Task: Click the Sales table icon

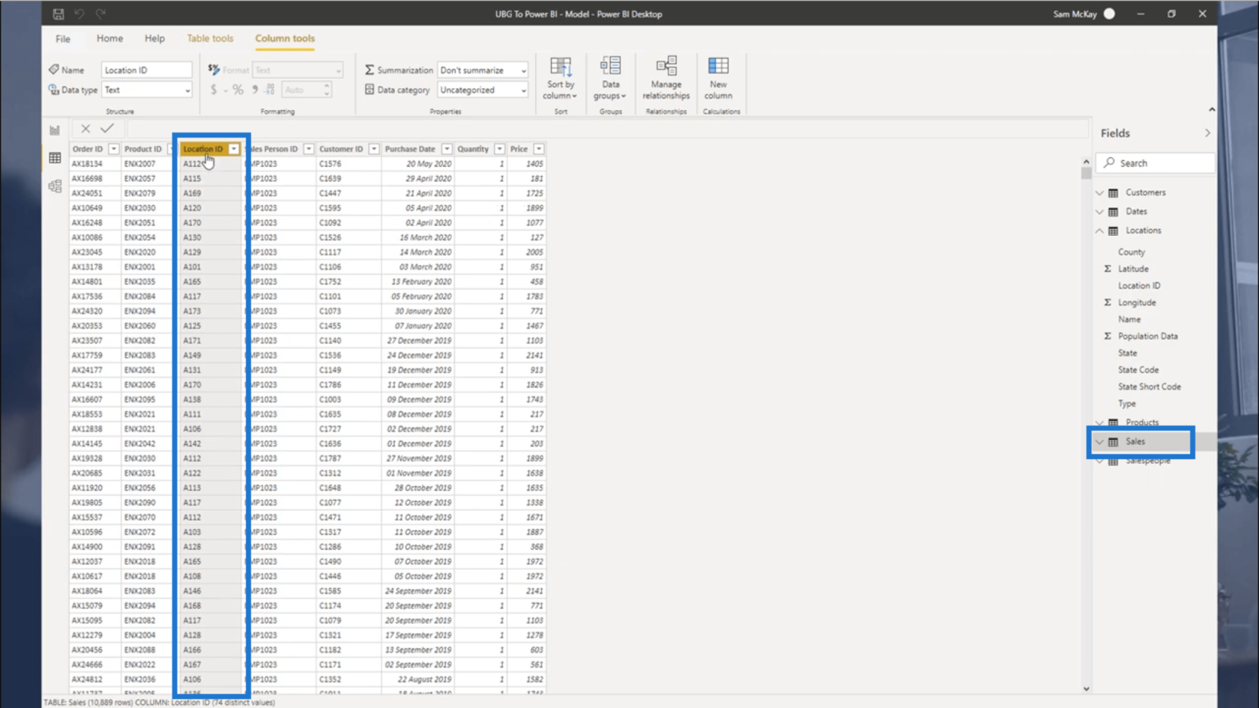Action: (x=1113, y=442)
